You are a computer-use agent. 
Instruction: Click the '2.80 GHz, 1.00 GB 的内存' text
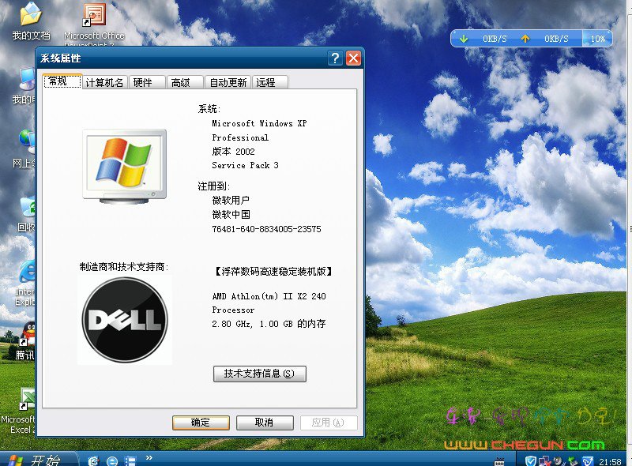coord(269,324)
